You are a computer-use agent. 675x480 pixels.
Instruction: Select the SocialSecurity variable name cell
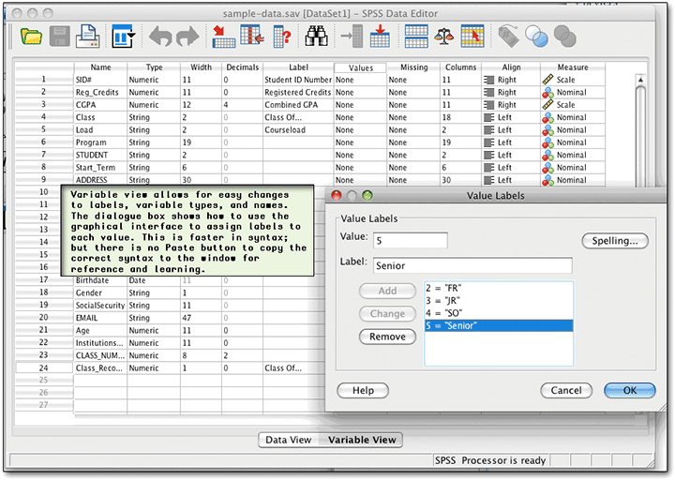click(x=100, y=306)
